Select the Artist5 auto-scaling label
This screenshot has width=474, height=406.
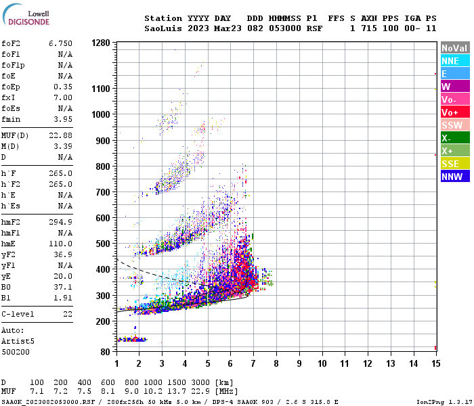click(x=18, y=341)
